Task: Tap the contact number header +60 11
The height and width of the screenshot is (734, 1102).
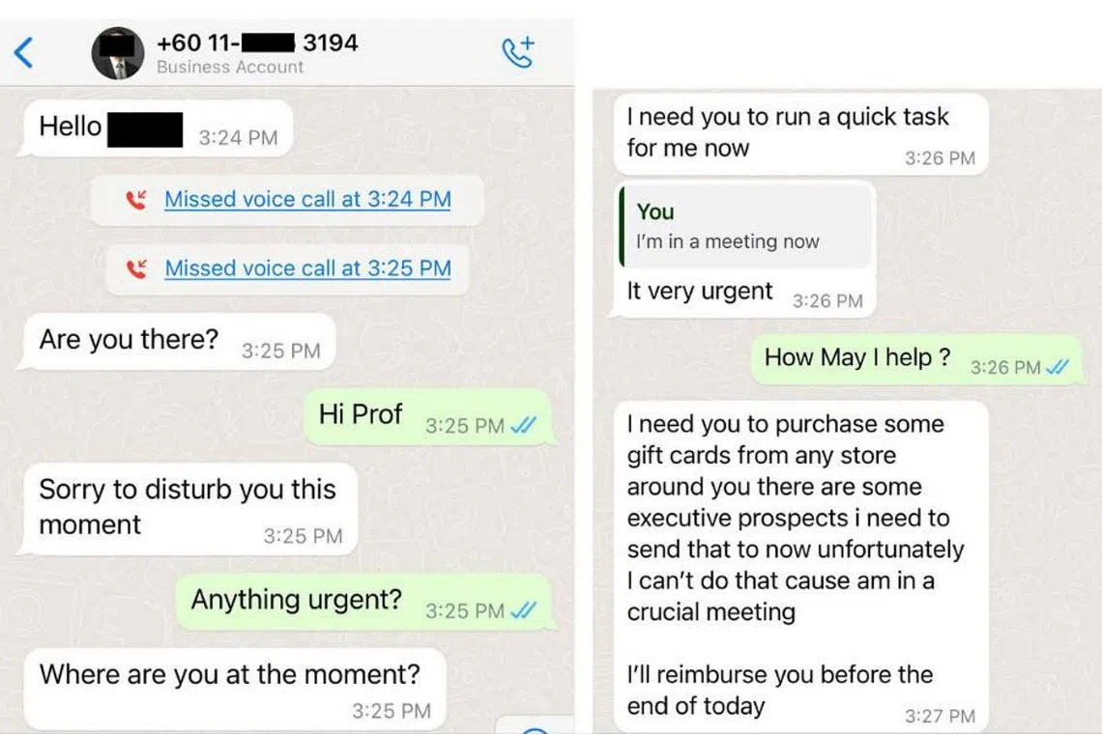Action: pyautogui.click(x=257, y=42)
